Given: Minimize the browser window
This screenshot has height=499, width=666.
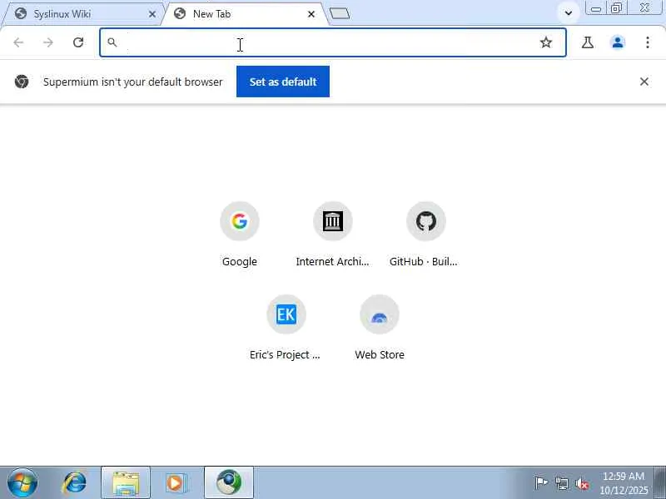Looking at the screenshot, I should pos(595,8).
